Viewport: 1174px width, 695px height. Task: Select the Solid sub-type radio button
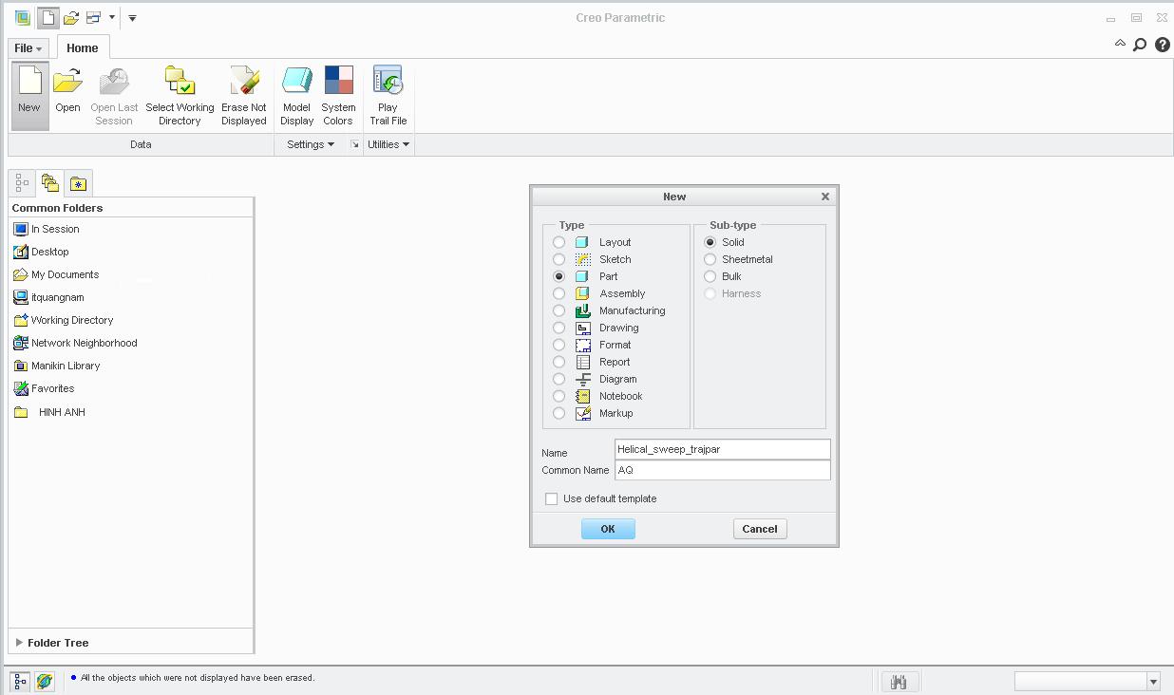pyautogui.click(x=710, y=242)
